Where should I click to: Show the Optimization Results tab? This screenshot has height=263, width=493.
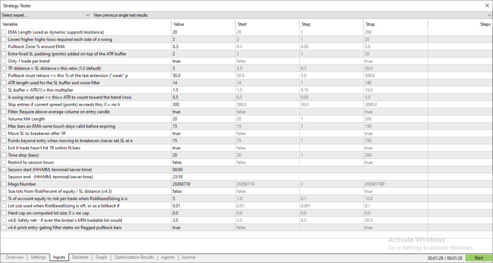click(x=134, y=257)
